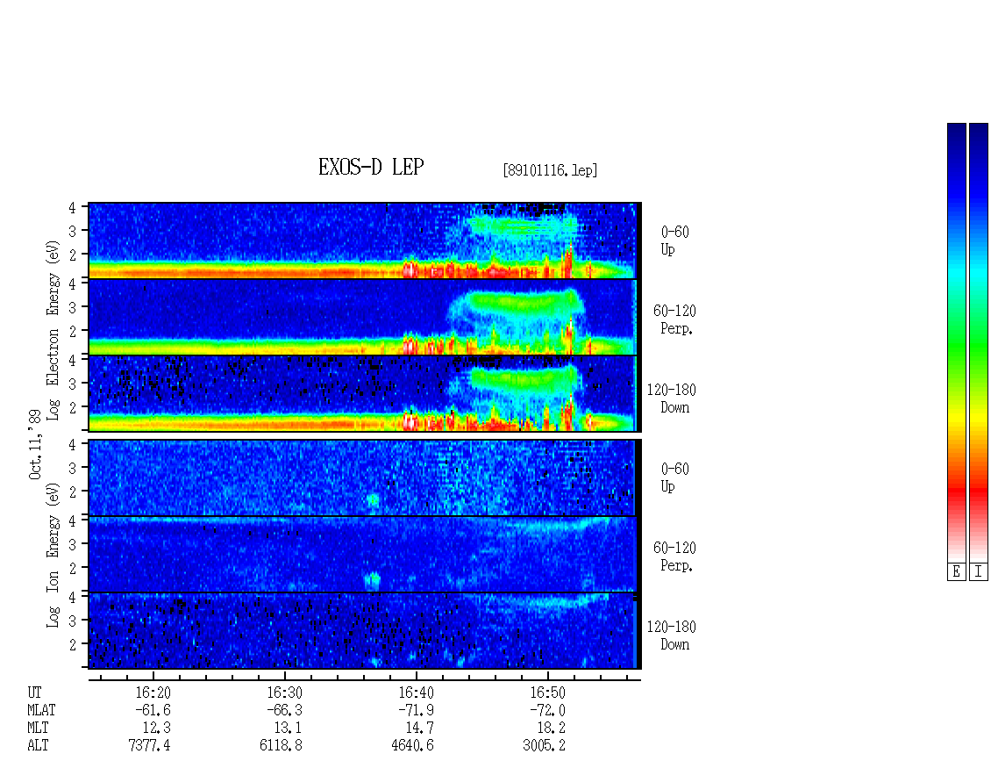Click the electron 120-180 Down spectrogram panel

coord(363,393)
